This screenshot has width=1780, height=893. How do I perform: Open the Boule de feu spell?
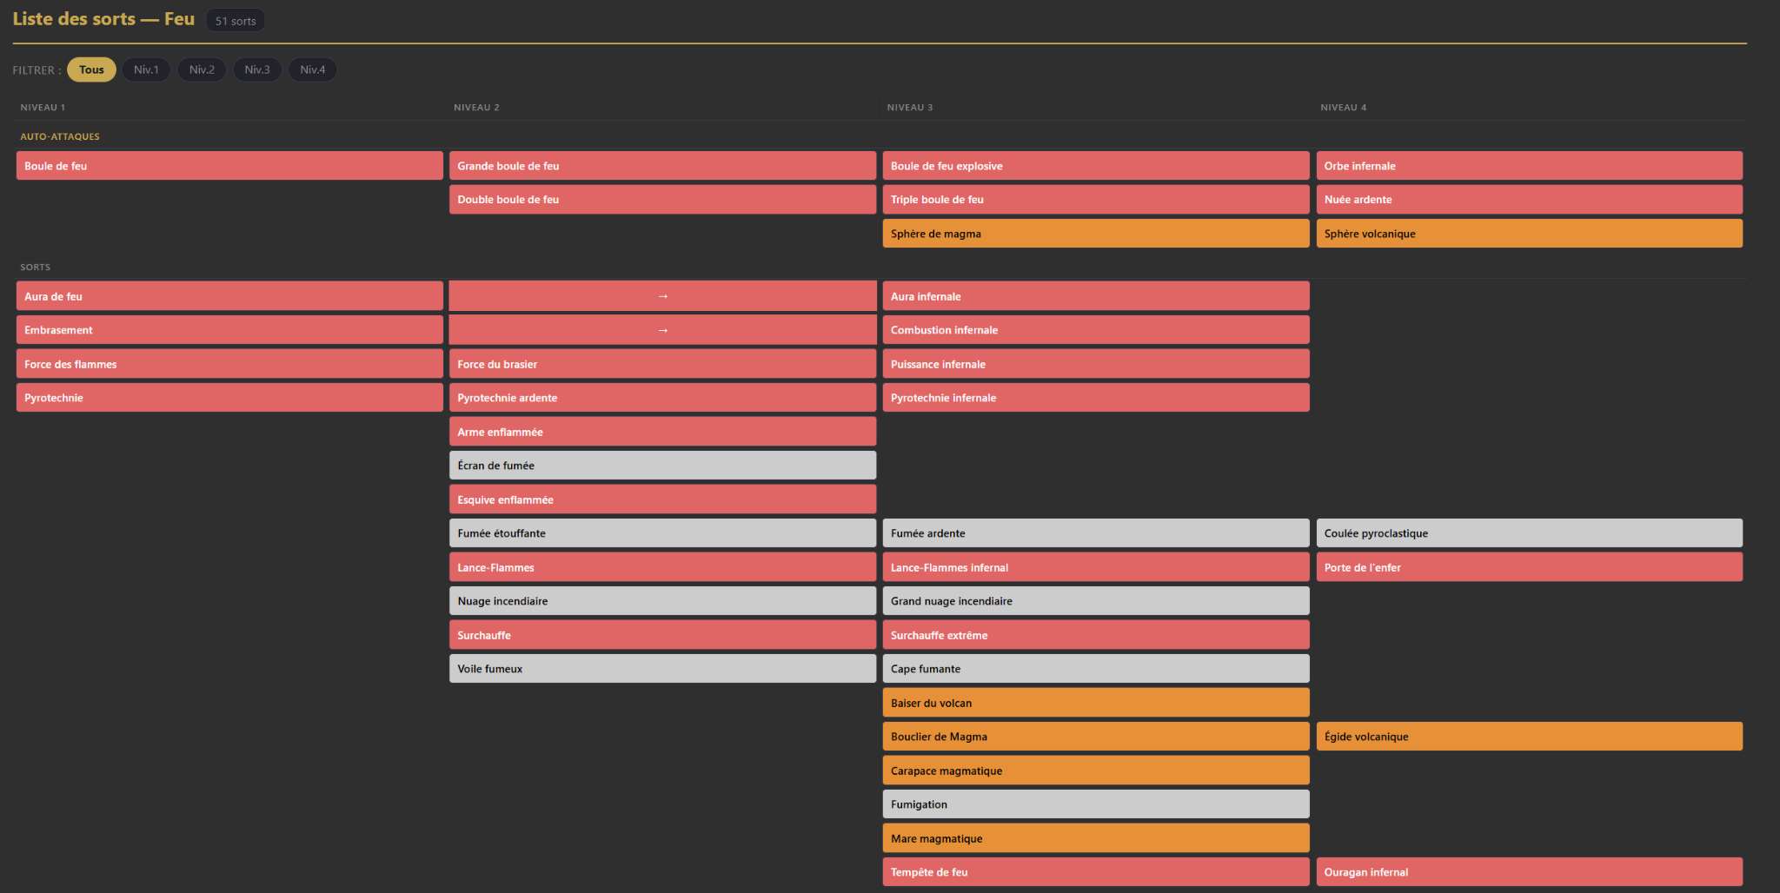[x=229, y=166]
